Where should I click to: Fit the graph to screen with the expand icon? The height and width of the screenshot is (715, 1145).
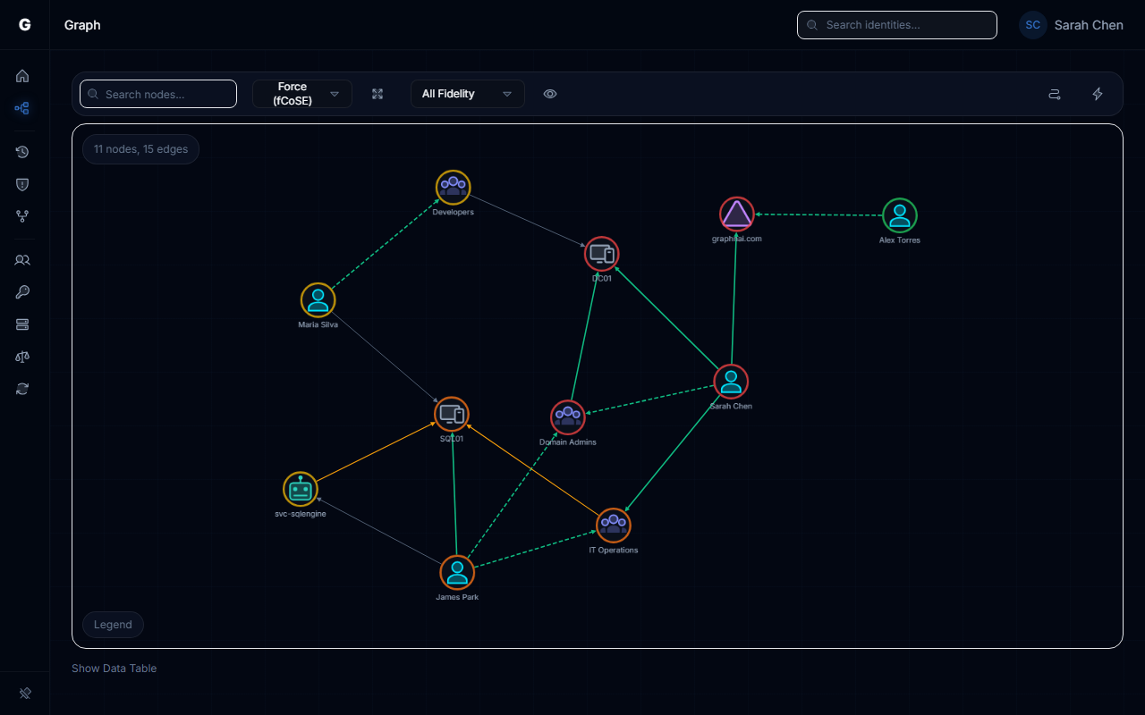[377, 93]
